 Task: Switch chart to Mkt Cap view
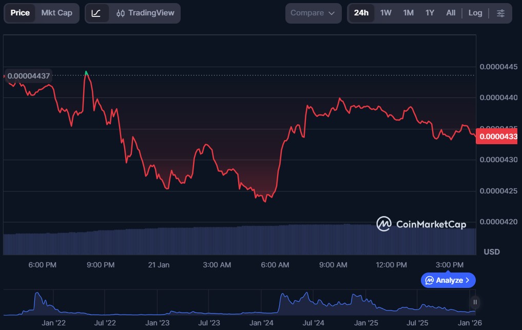(x=56, y=13)
